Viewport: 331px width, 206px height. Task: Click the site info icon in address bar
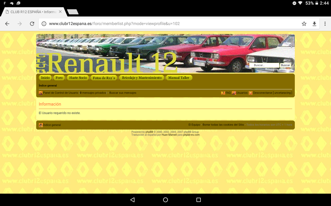click(x=44, y=24)
